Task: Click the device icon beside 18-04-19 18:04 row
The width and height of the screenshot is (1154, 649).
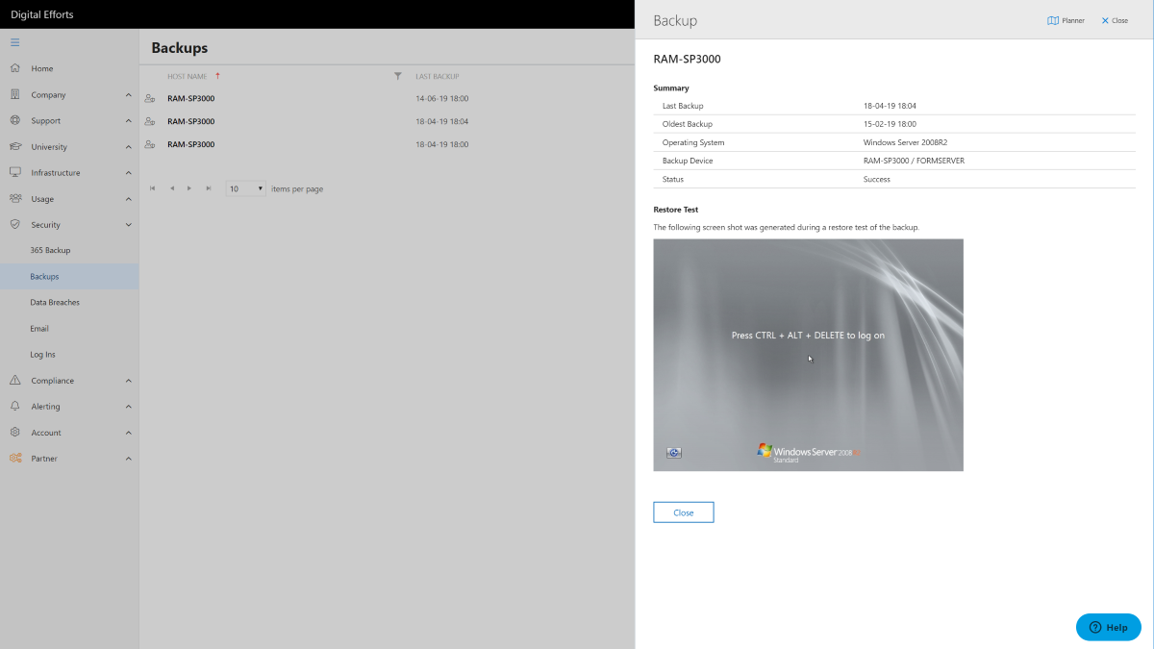Action: (x=150, y=121)
